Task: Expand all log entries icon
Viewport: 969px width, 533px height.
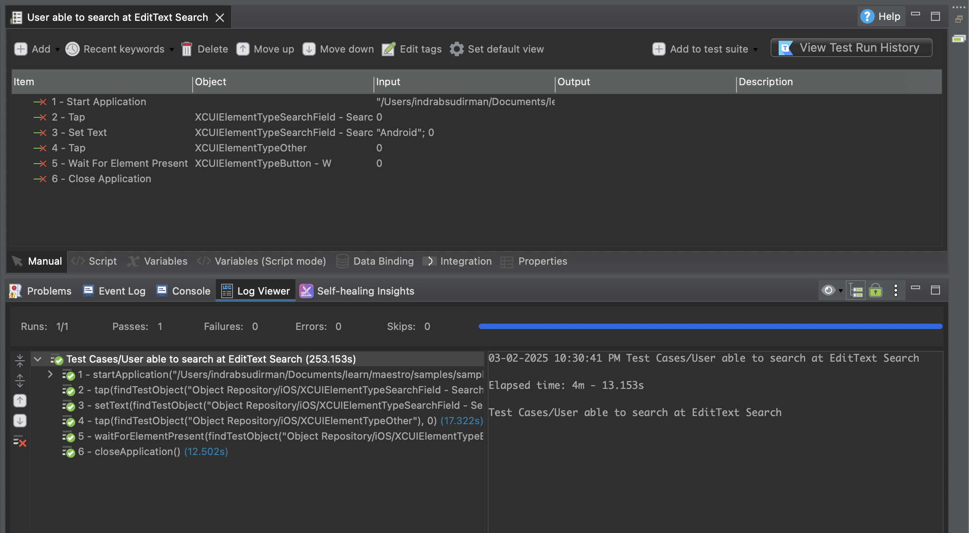Action: (20, 381)
